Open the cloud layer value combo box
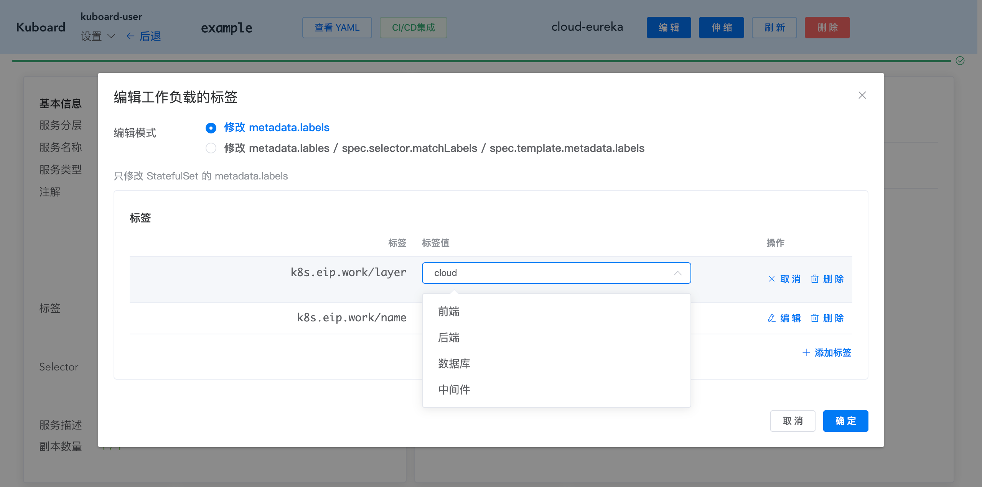 [556, 273]
